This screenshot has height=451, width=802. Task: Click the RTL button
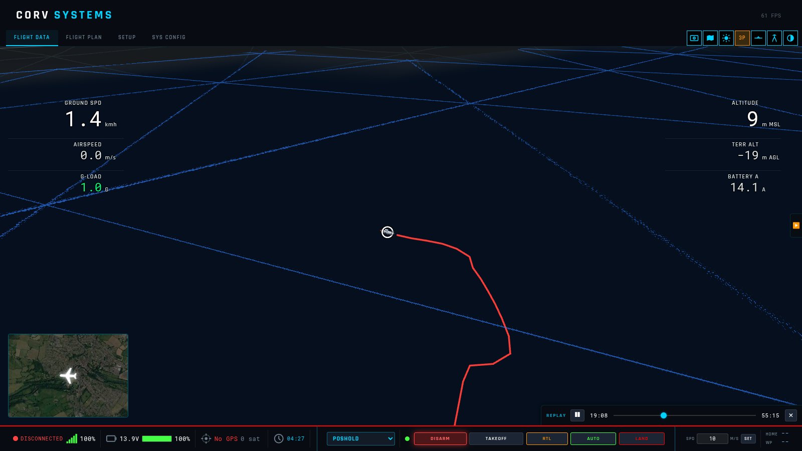pos(547,438)
